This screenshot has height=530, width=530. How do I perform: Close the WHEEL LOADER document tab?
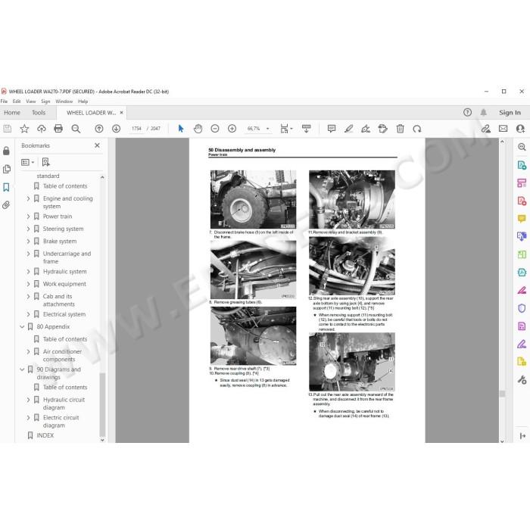[121, 113]
